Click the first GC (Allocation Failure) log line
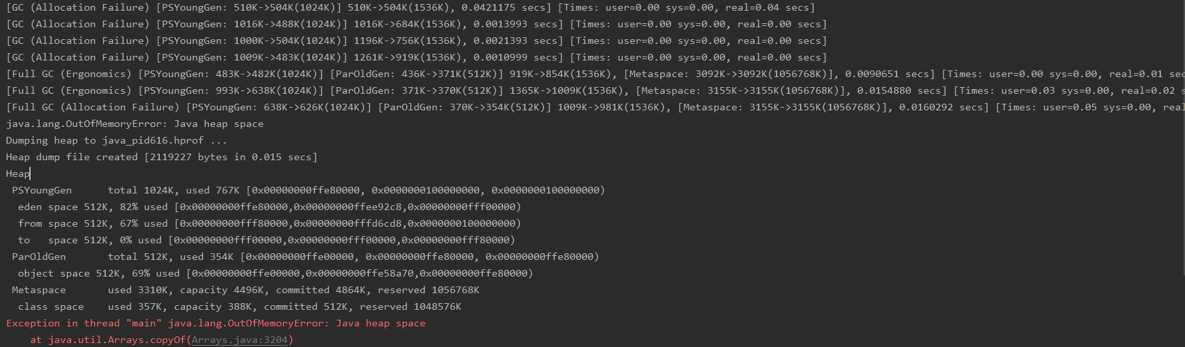The image size is (1185, 347). pyautogui.click(x=410, y=7)
